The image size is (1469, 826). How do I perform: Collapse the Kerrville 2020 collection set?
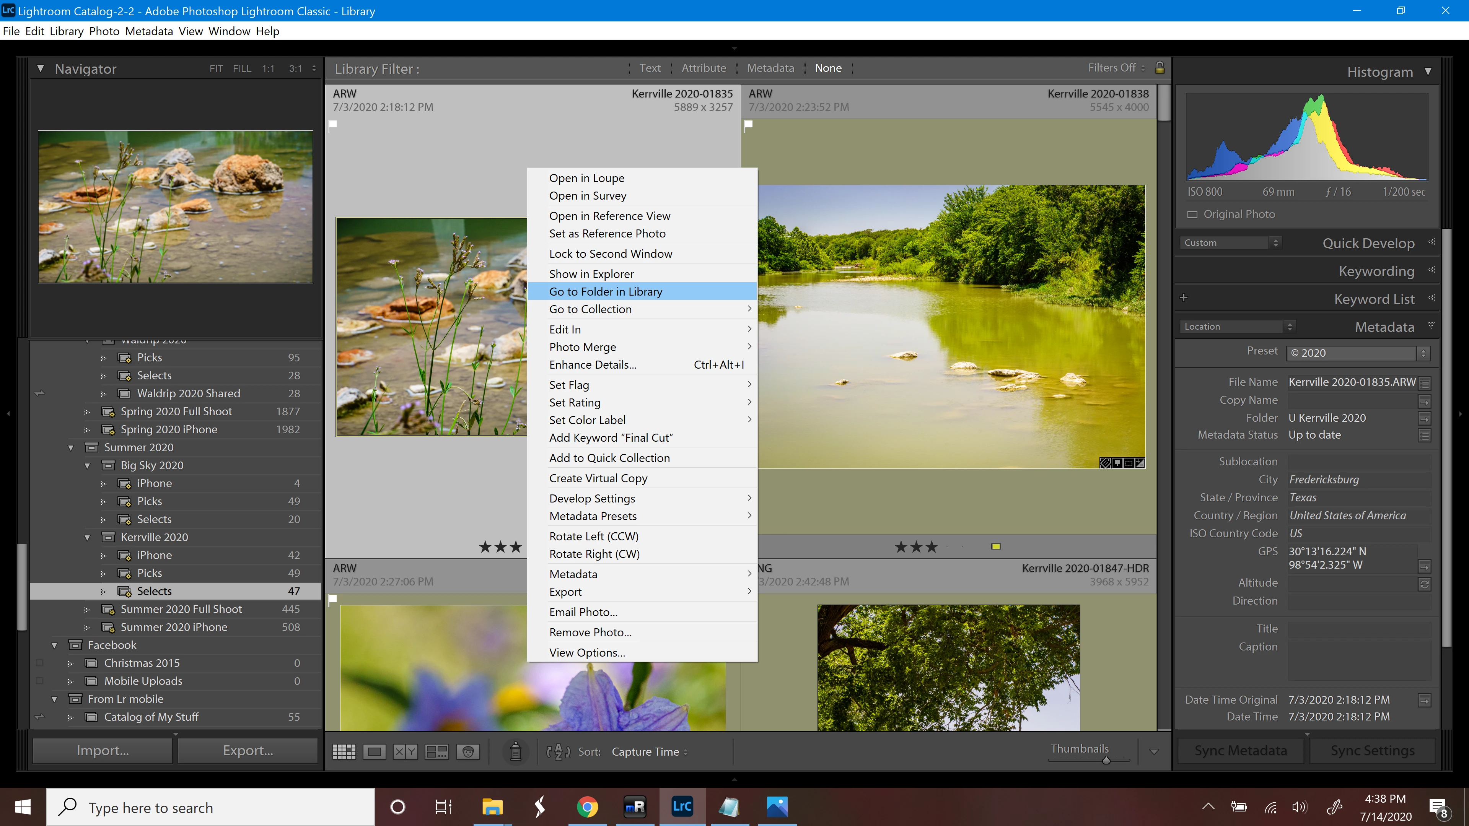pyautogui.click(x=87, y=537)
